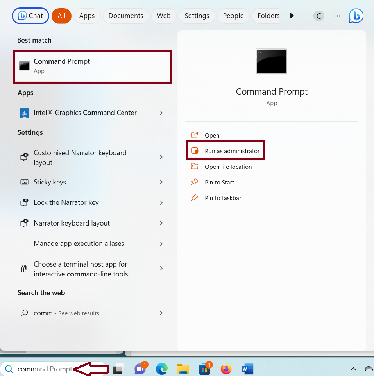Expand the comm web results chevron
This screenshot has height=376, width=374.
pos(161,313)
